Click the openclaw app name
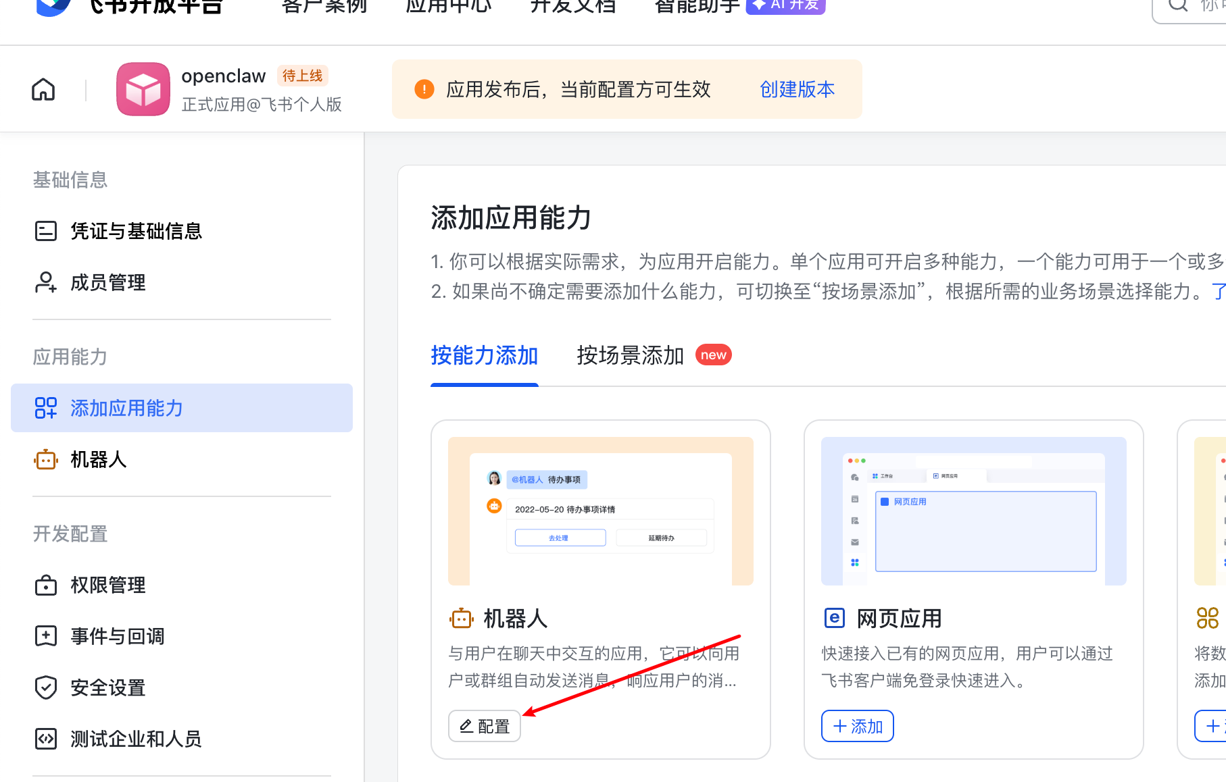The image size is (1226, 782). click(224, 76)
